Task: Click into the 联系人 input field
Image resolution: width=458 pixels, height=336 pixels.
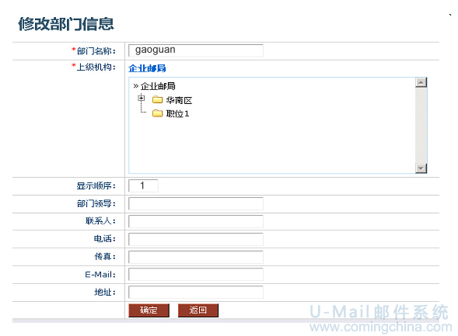Action: pyautogui.click(x=196, y=221)
